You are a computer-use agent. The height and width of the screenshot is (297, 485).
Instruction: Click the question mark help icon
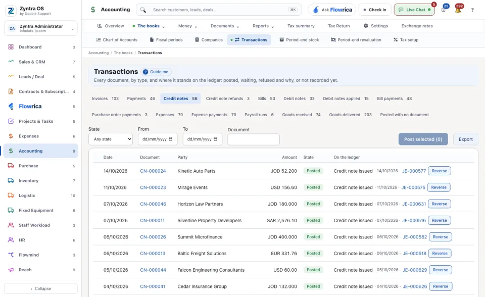(472, 10)
